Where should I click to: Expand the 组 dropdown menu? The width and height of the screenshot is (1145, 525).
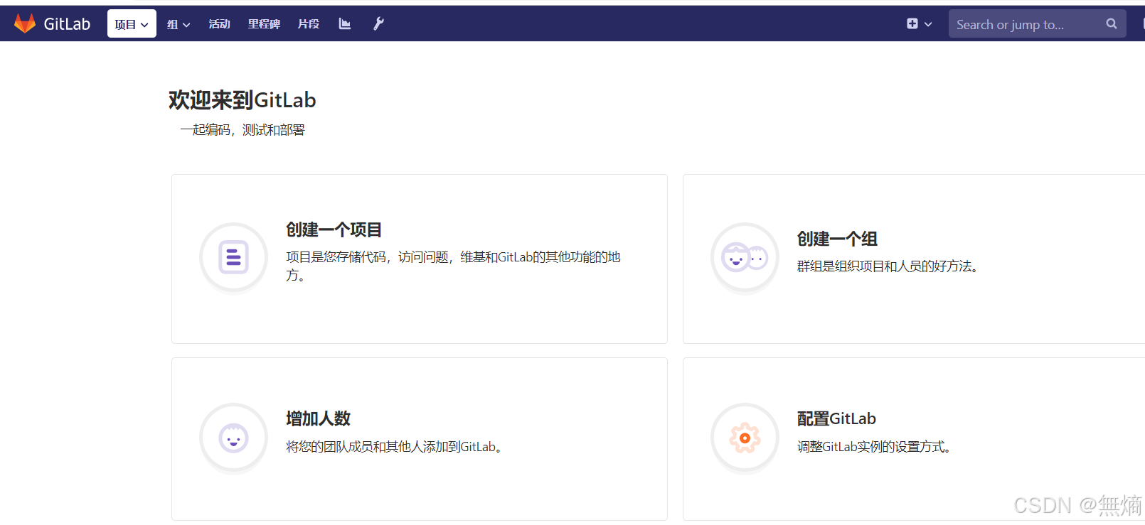pos(179,24)
